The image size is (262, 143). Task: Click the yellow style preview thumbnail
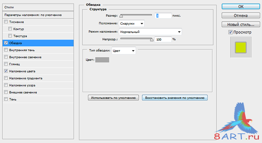point(241,47)
